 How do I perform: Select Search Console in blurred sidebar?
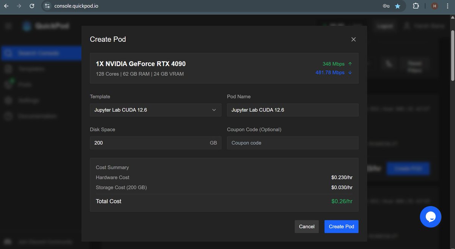(41, 53)
